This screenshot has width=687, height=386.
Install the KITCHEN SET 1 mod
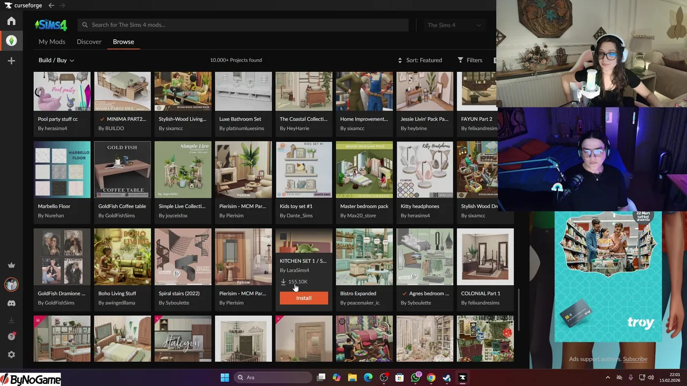(304, 298)
